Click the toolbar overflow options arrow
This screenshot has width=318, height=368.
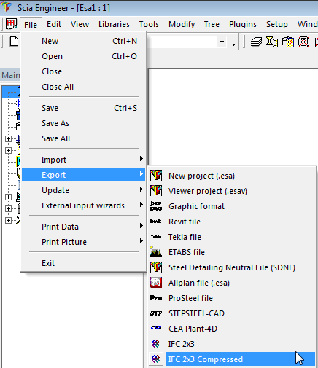pos(233,44)
